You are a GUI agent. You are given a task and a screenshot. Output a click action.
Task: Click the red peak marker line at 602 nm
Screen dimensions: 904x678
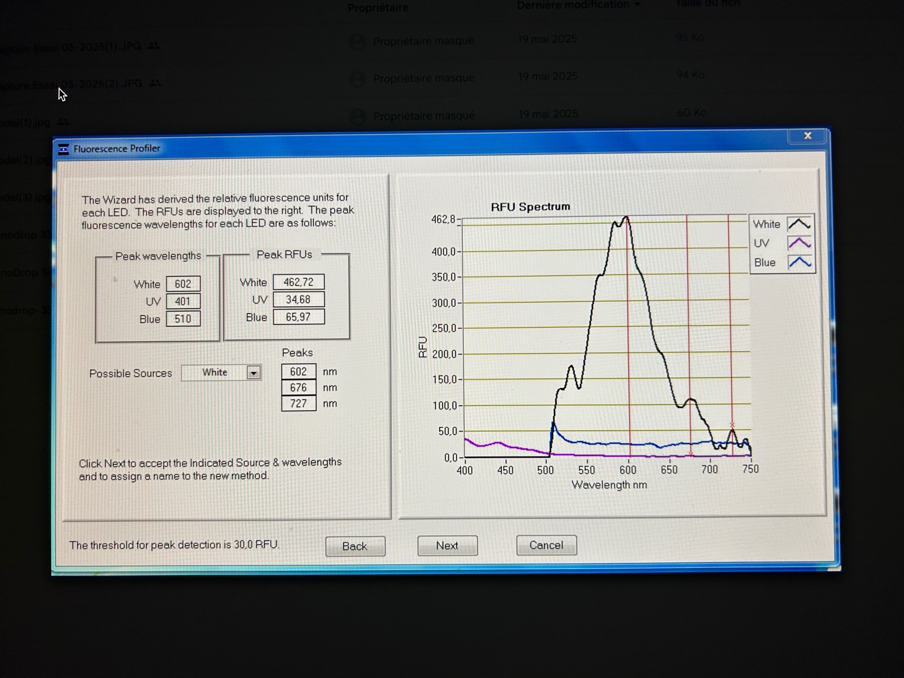628,336
